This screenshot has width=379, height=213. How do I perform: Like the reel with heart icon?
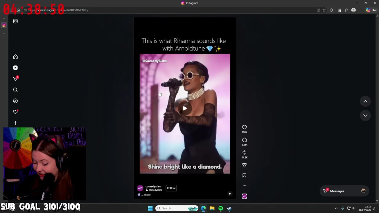pyautogui.click(x=244, y=128)
